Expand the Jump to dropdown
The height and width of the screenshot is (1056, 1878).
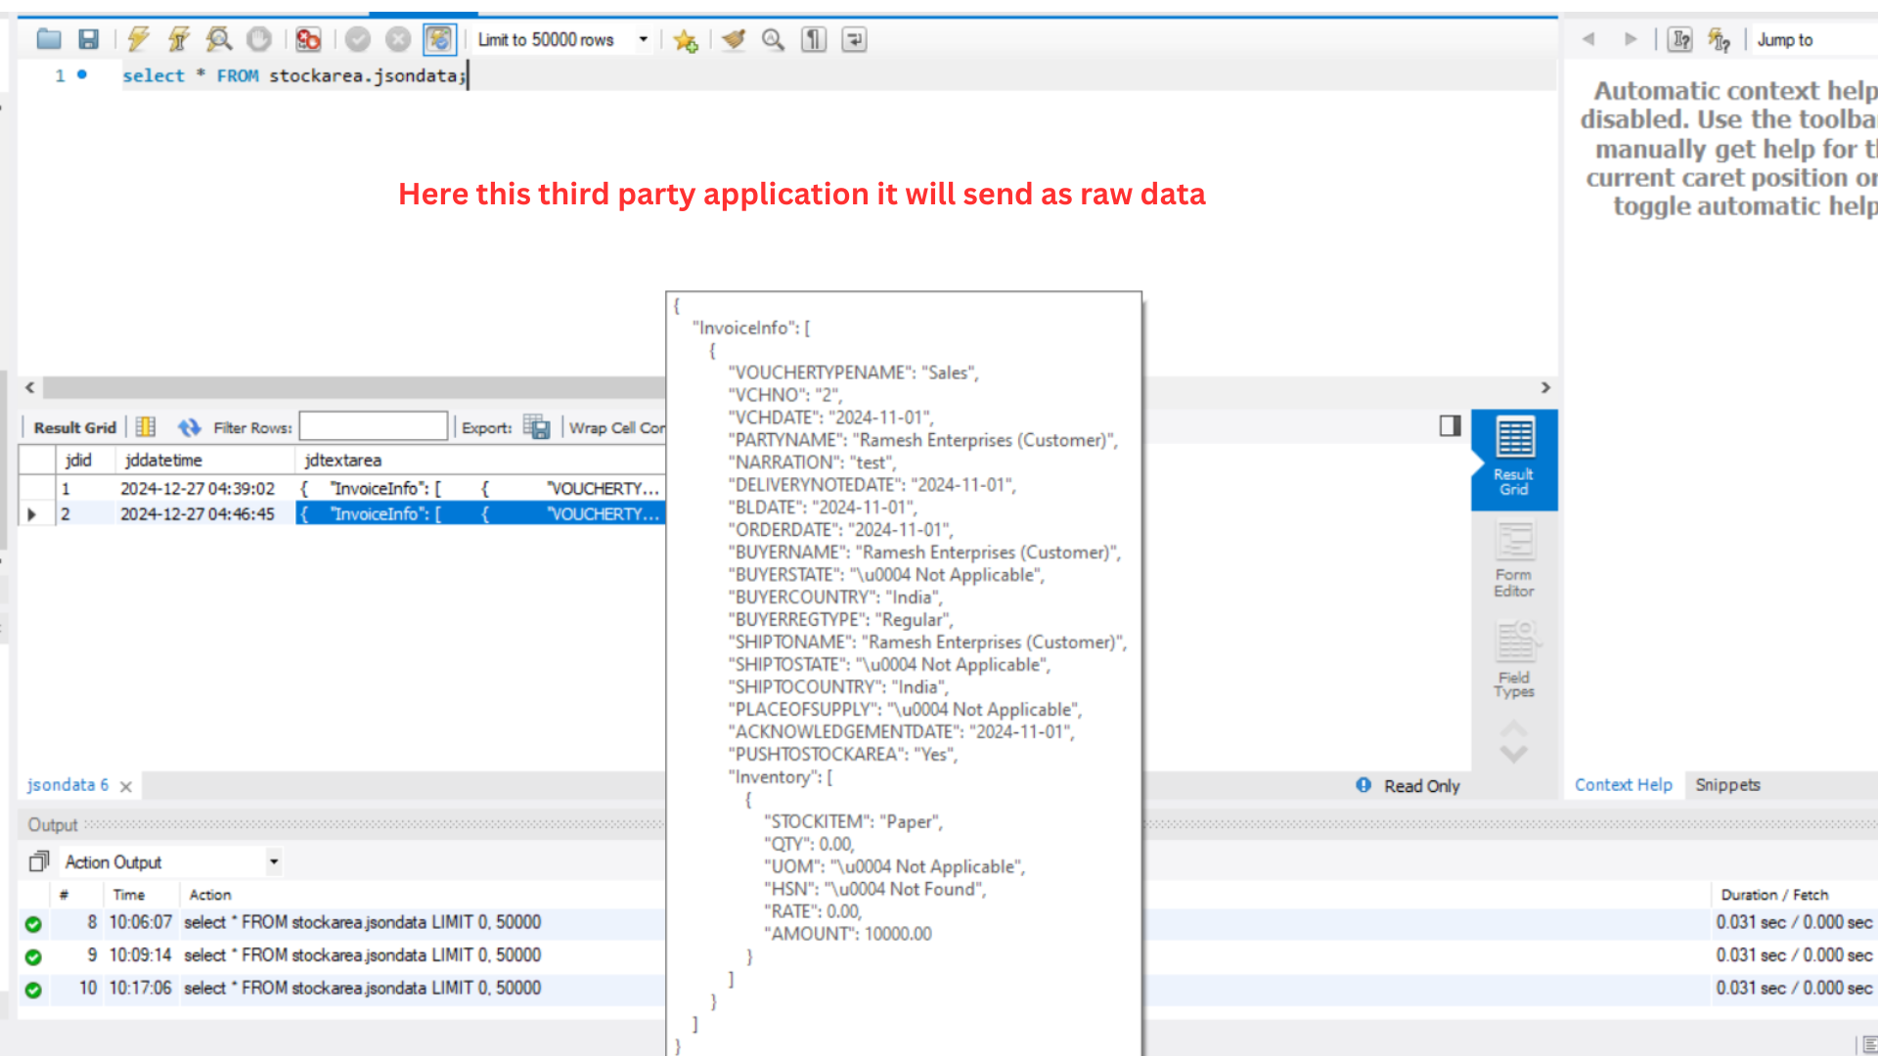tap(1810, 40)
